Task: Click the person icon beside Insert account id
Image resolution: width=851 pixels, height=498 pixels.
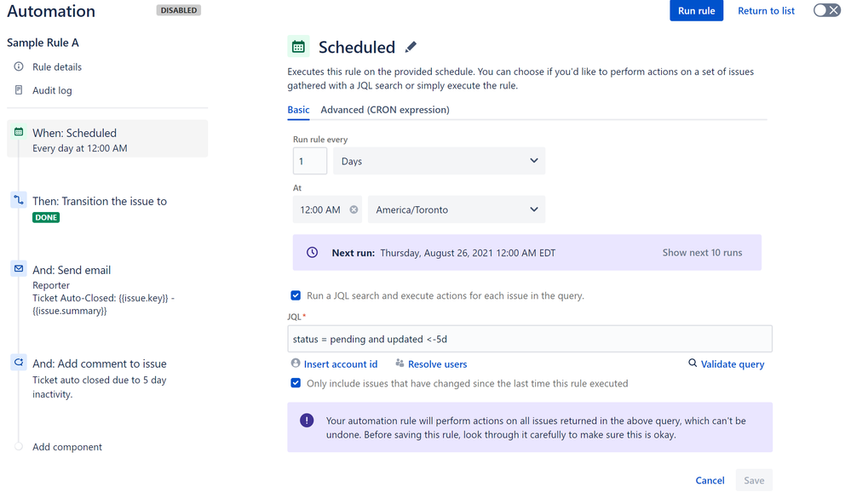Action: pyautogui.click(x=296, y=363)
